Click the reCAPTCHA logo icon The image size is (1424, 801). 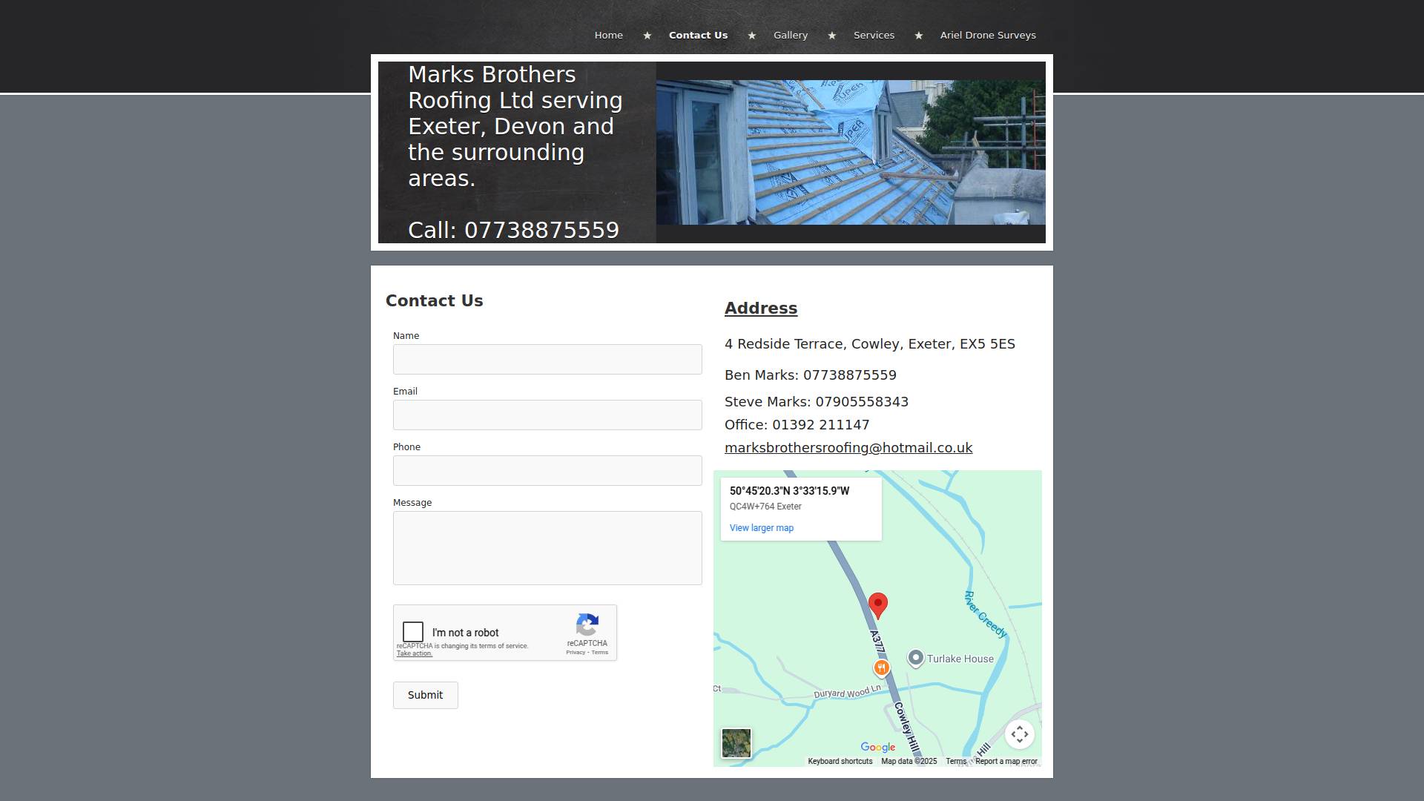pyautogui.click(x=587, y=625)
